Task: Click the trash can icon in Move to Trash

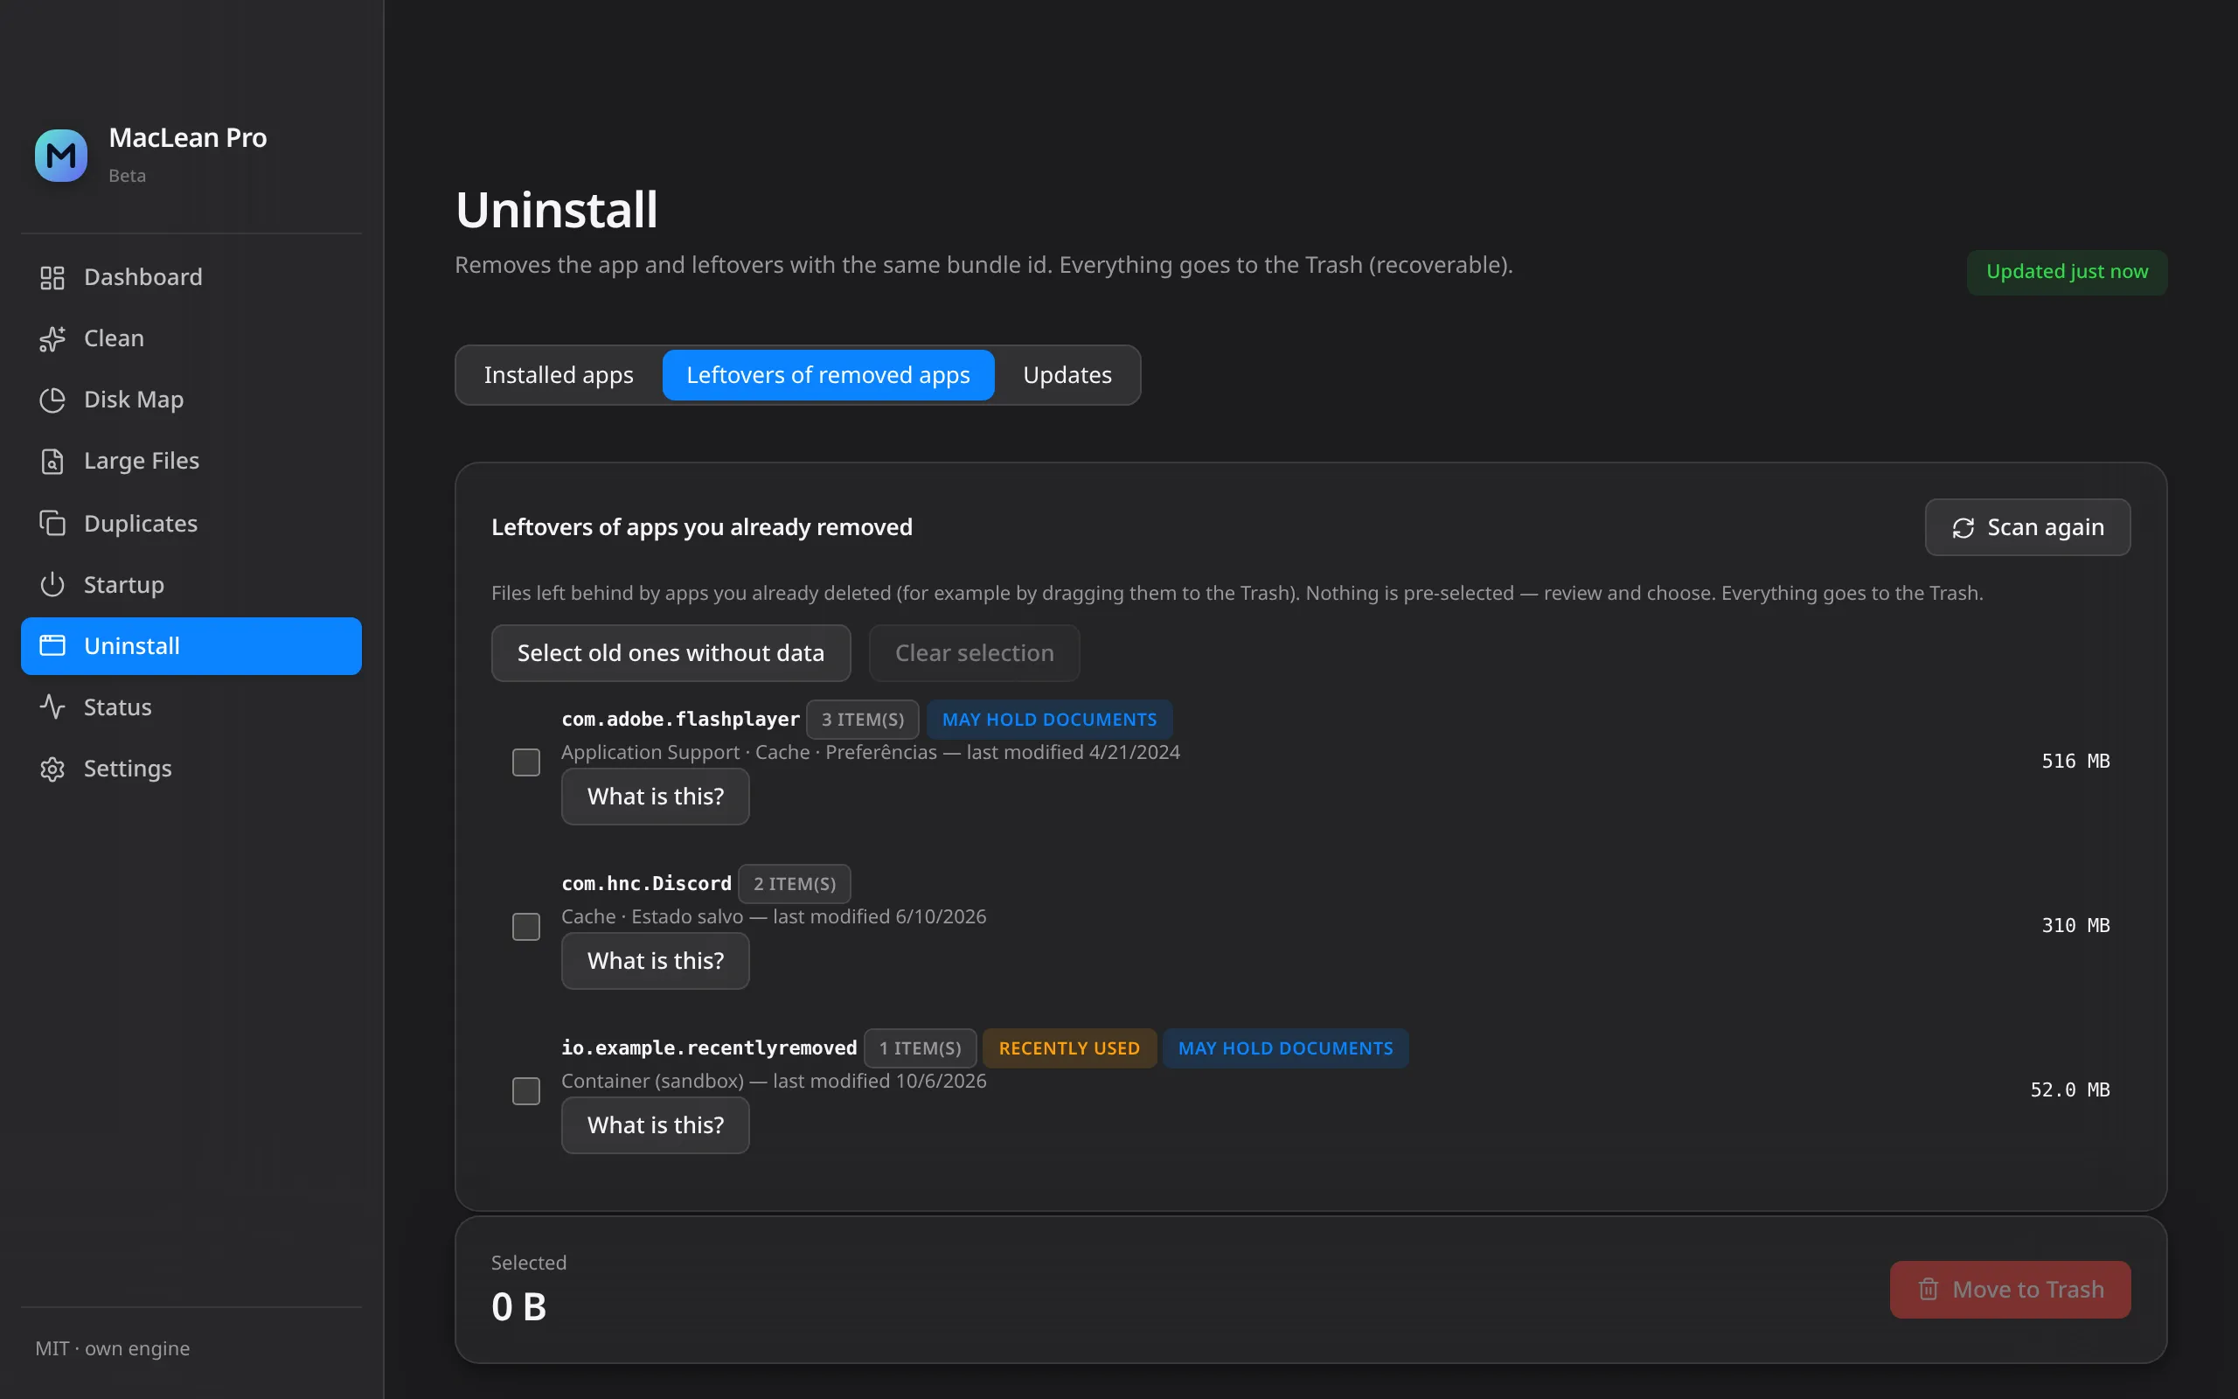Action: click(1929, 1289)
